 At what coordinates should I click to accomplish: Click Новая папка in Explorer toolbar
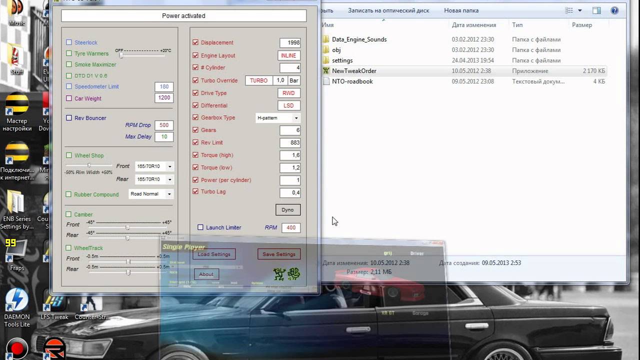461,10
